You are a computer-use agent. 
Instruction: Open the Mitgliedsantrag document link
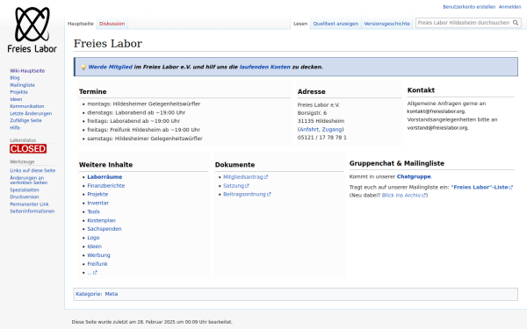point(245,177)
